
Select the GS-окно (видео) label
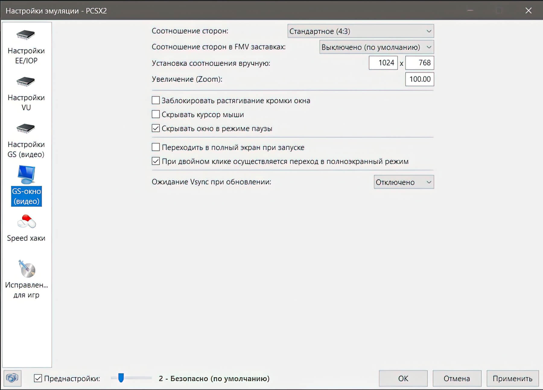pos(27,196)
